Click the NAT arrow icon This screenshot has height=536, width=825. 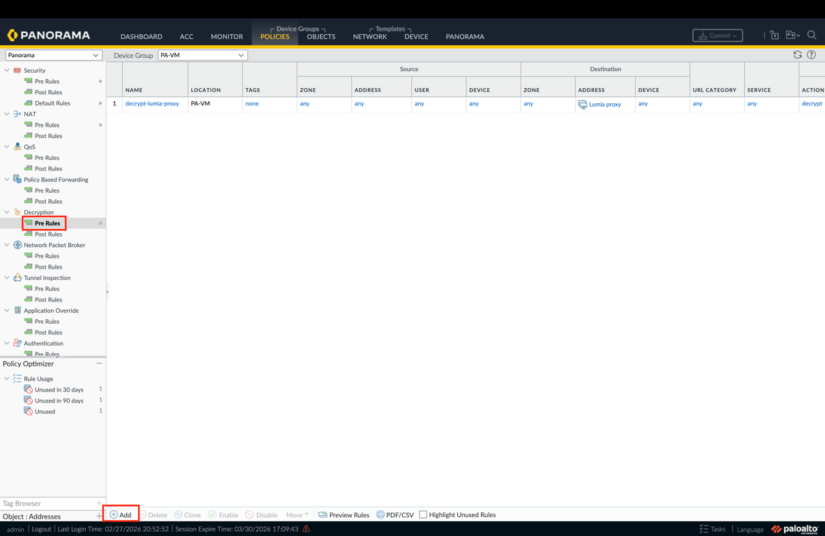tap(17, 114)
